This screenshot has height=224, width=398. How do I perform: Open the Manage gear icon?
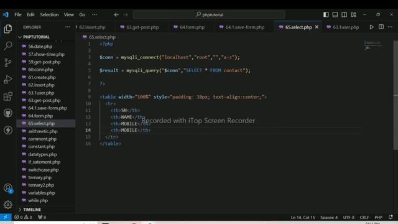[x=8, y=205]
